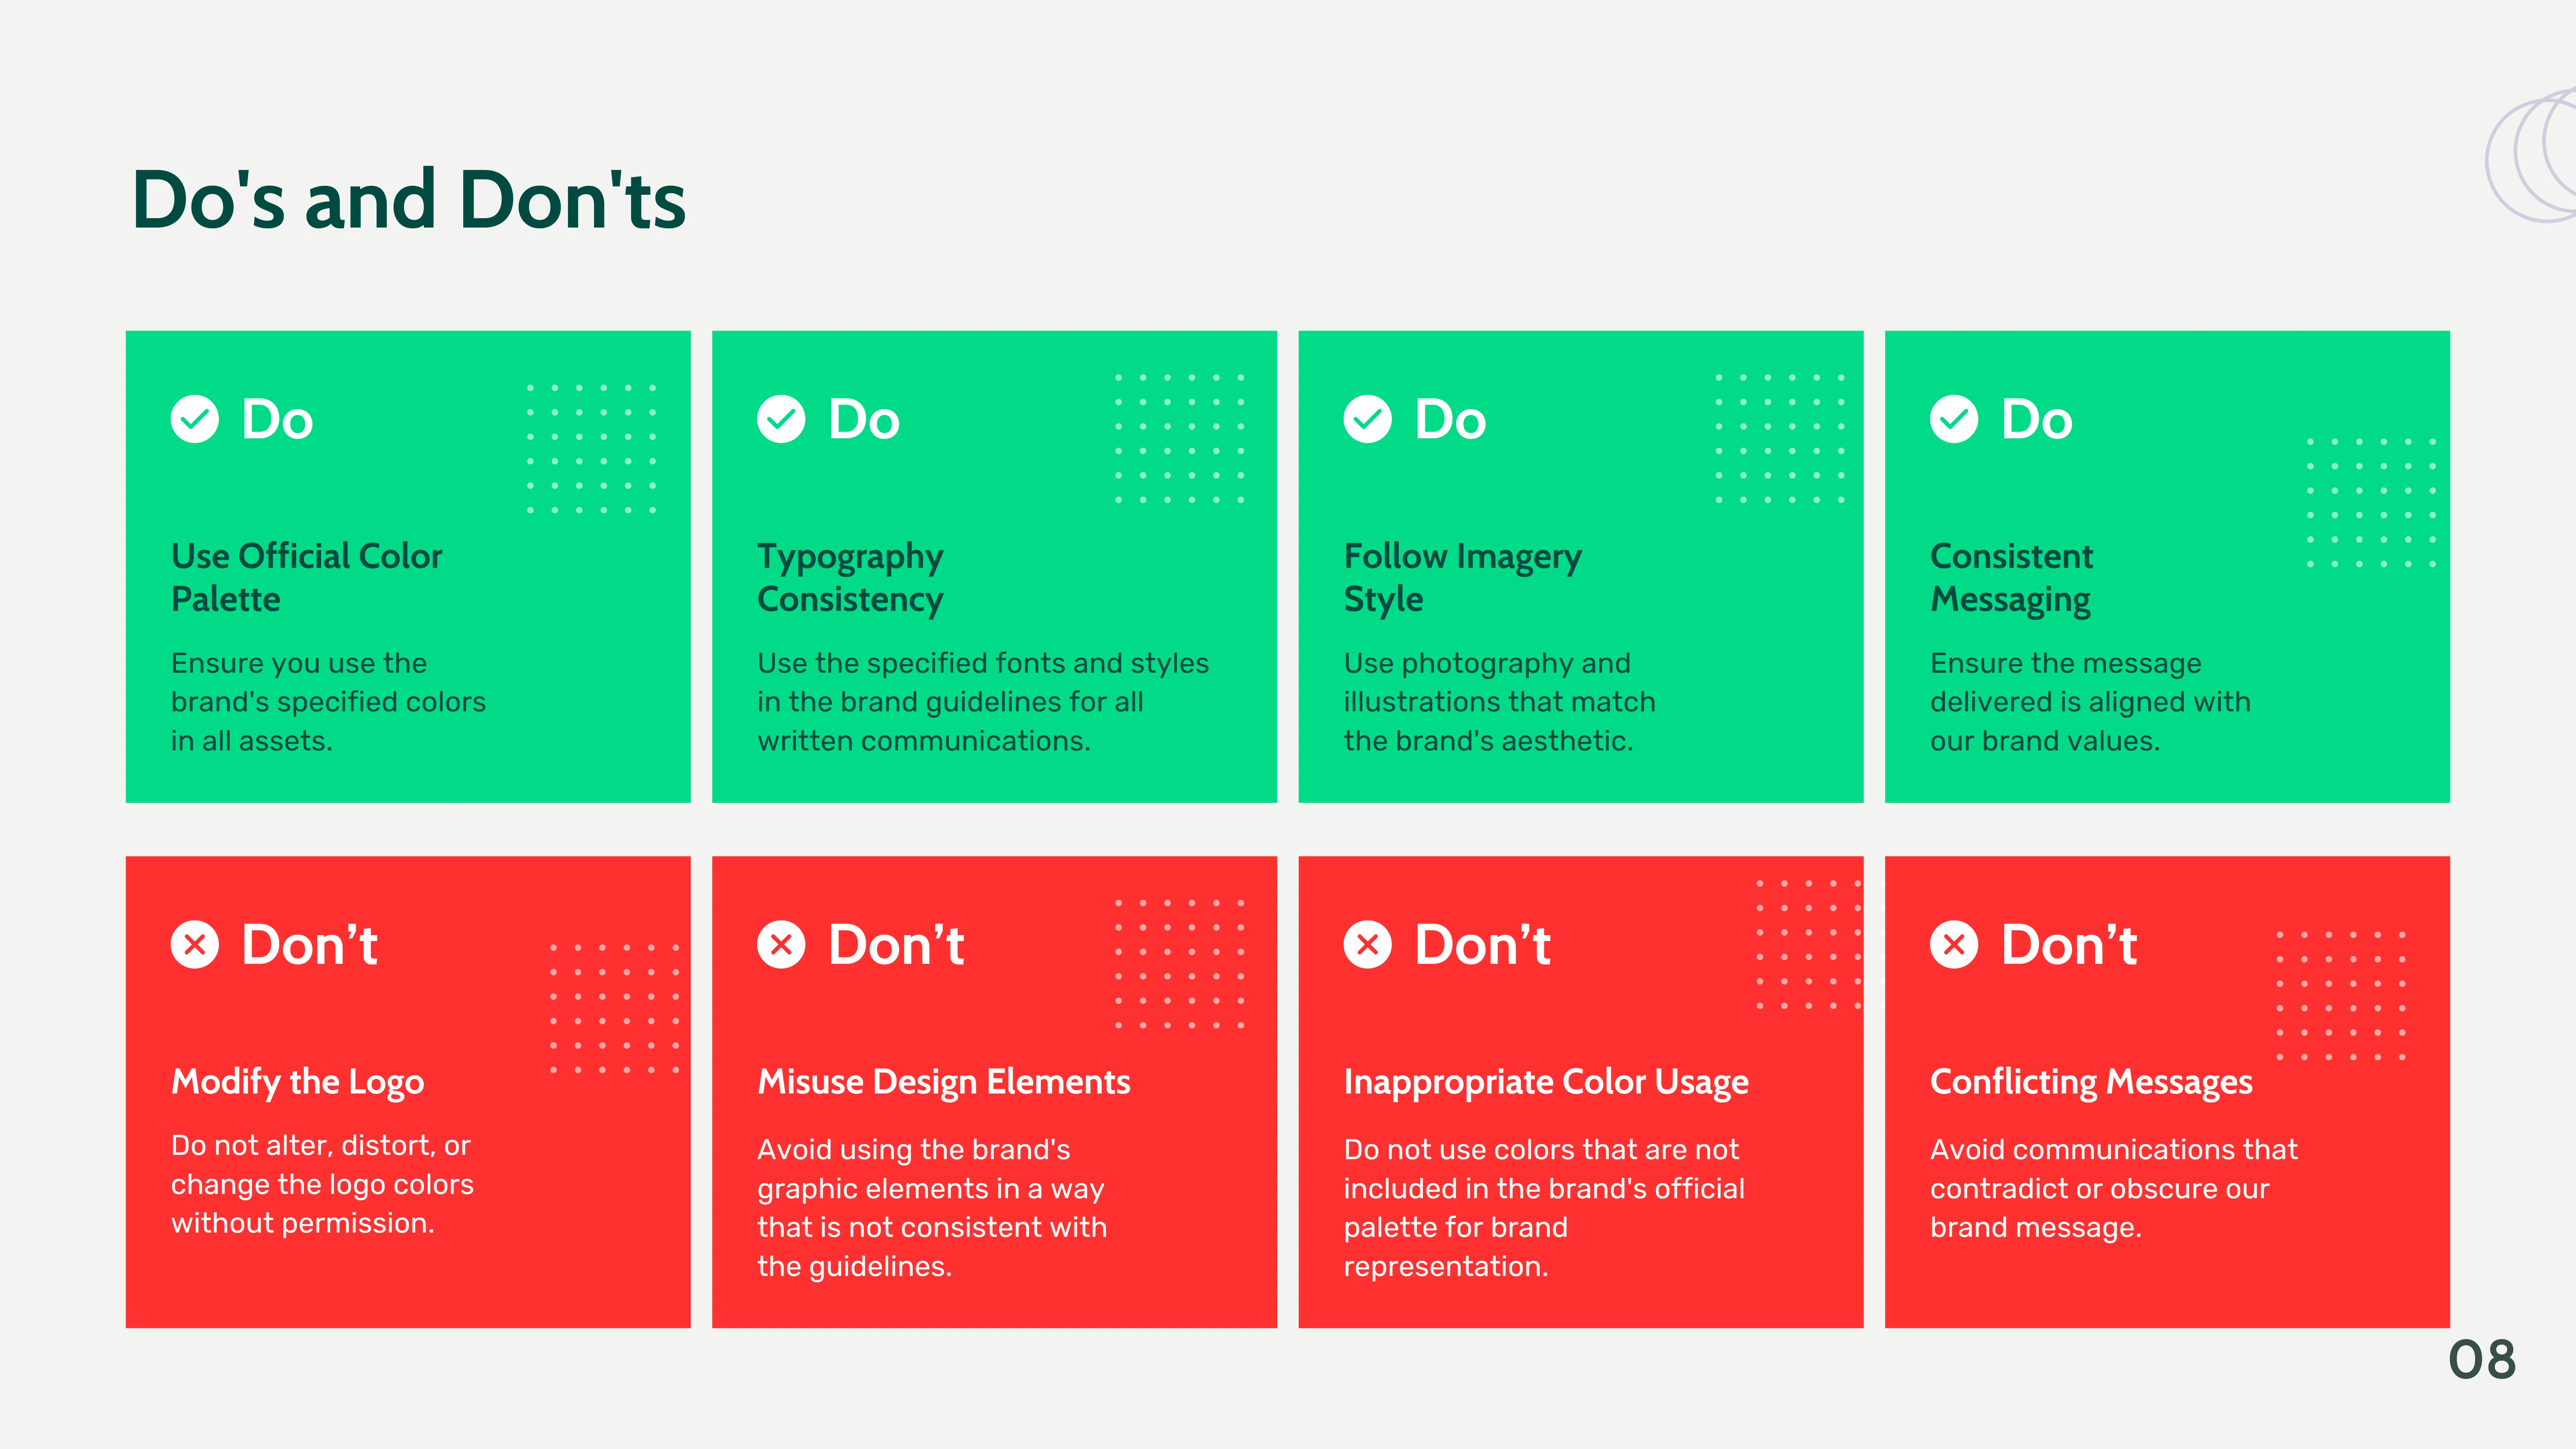The width and height of the screenshot is (2576, 1449).
Task: Click the X icon in the Inappropriate Color Usage card
Action: pos(1368,944)
